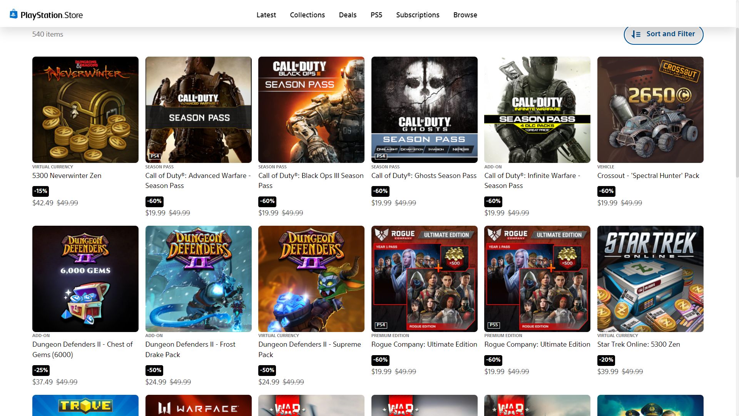The image size is (739, 416).
Task: Open the Sort and Filter panel
Action: tap(663, 34)
